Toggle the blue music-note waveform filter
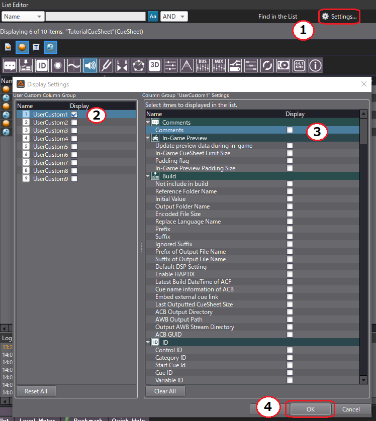Image resolution: width=376 pixels, height=421 pixels. tap(50, 47)
